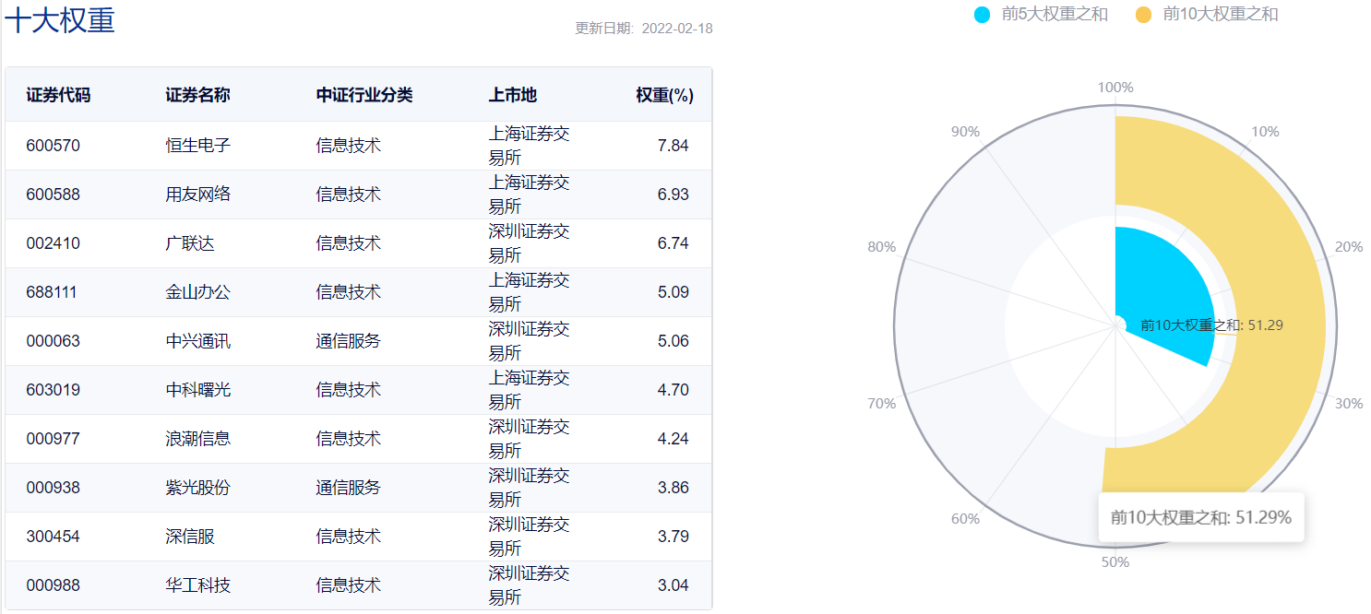The width and height of the screenshot is (1371, 614).
Task: Click the weight value 5.09
Action: pos(673,292)
